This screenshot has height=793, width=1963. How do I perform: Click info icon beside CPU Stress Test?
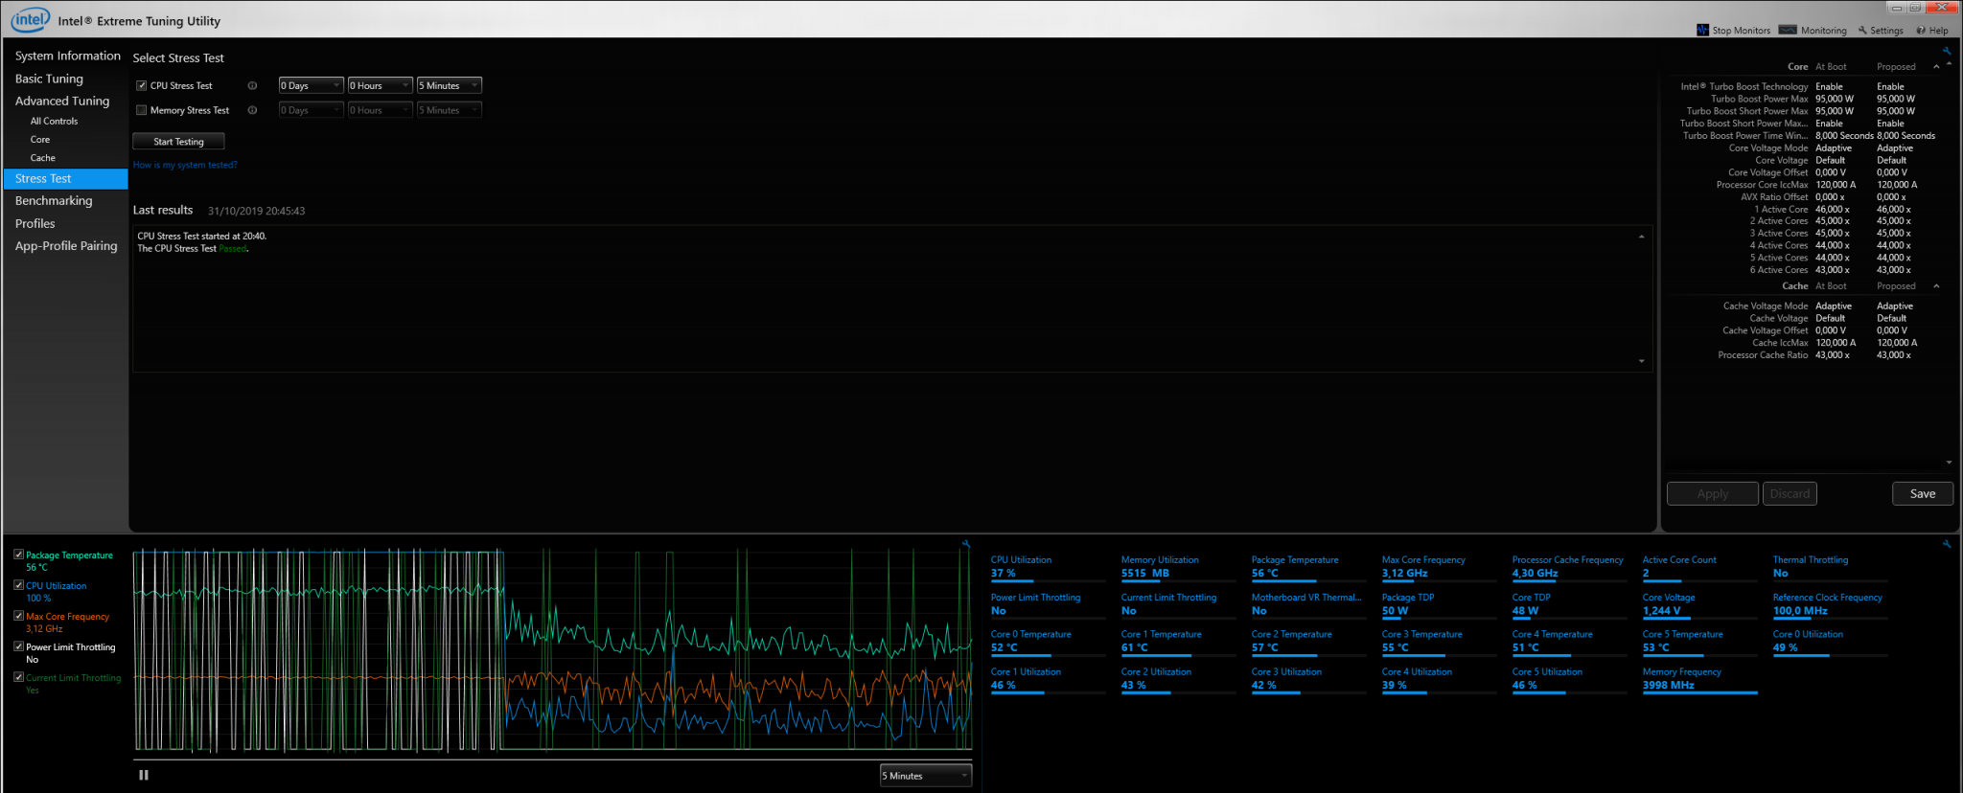point(252,85)
